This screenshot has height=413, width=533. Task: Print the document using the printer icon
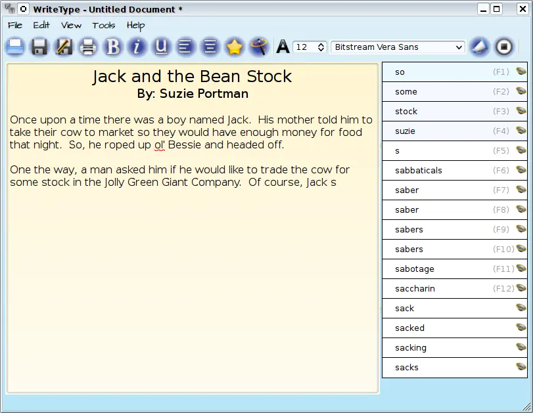pyautogui.click(x=88, y=47)
